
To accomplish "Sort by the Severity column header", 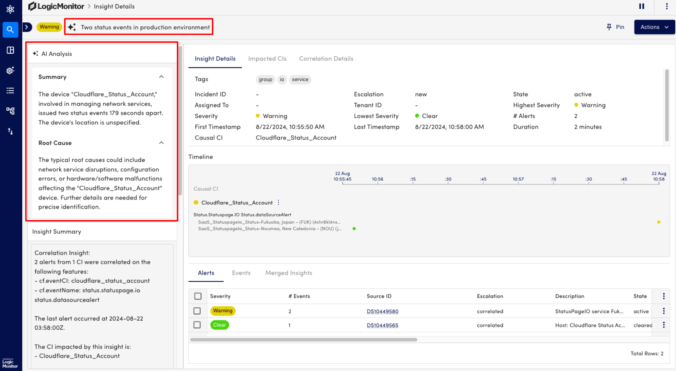I will pos(220,296).
